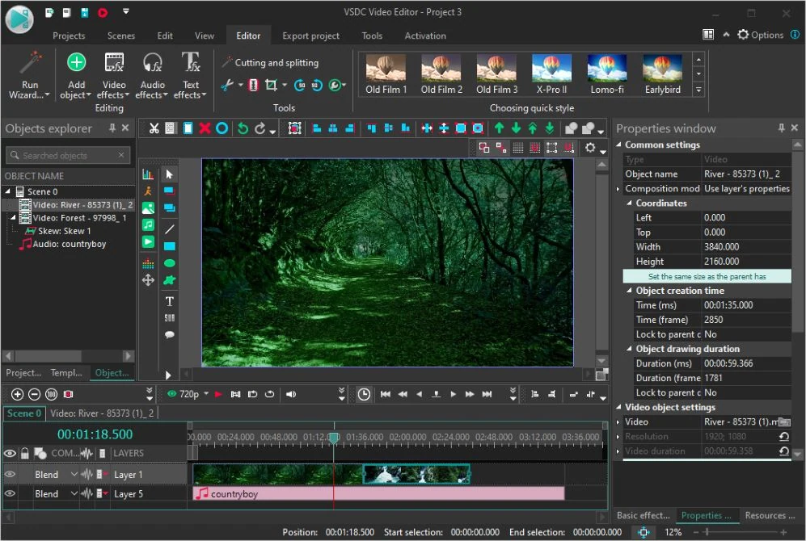Viewport: 806px width, 541px height.
Task: Select the Rectangle tool
Action: click(x=169, y=244)
